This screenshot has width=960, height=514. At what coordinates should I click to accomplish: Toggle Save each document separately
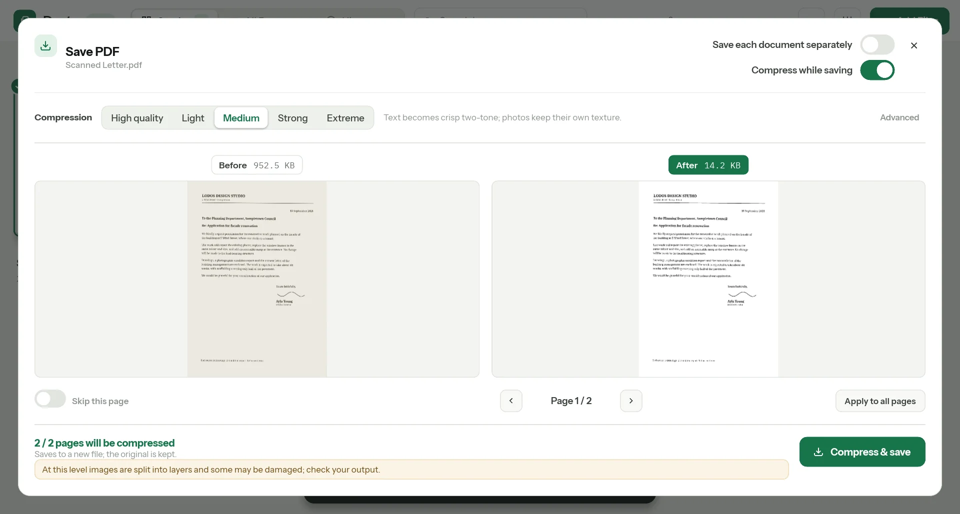877,44
